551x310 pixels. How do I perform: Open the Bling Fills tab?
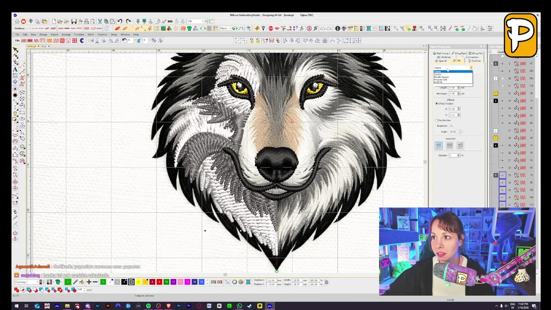[x=476, y=53]
